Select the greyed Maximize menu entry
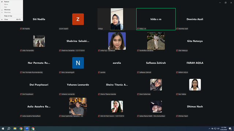Viewport: 234px width, 131px height. [11, 12]
